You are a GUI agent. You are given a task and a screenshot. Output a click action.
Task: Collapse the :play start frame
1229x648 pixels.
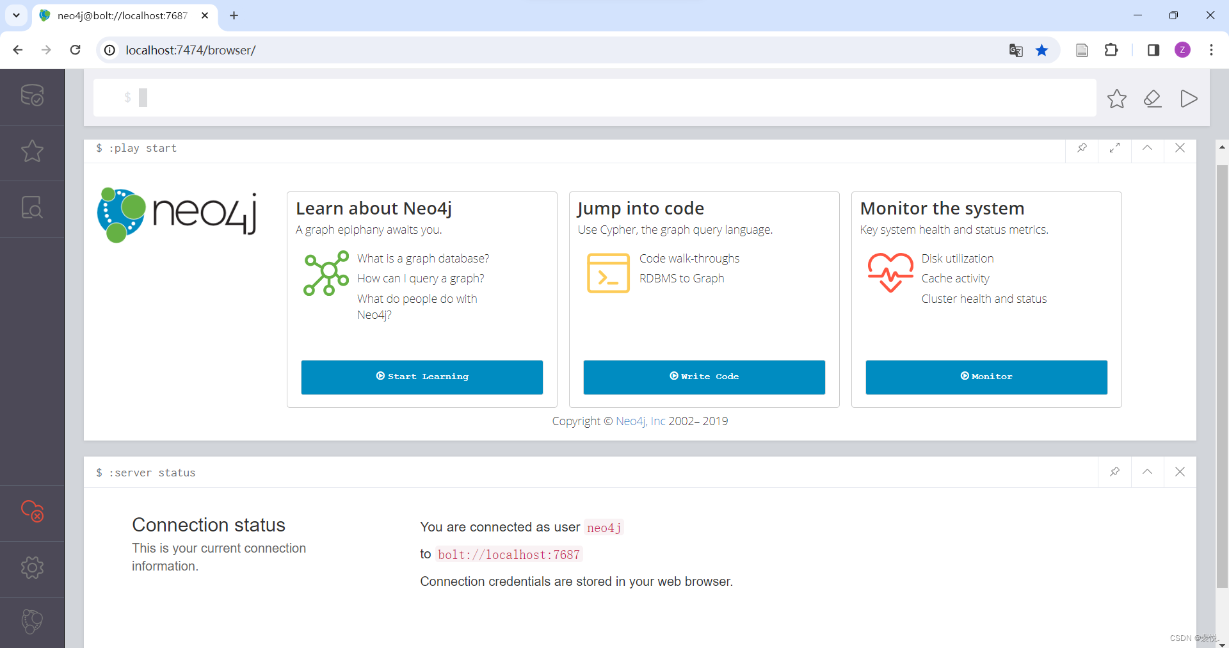(x=1148, y=148)
